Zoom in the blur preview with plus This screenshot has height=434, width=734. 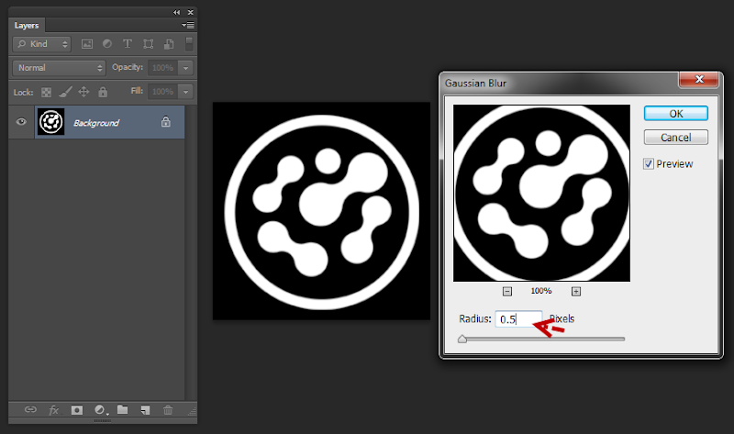(x=576, y=291)
